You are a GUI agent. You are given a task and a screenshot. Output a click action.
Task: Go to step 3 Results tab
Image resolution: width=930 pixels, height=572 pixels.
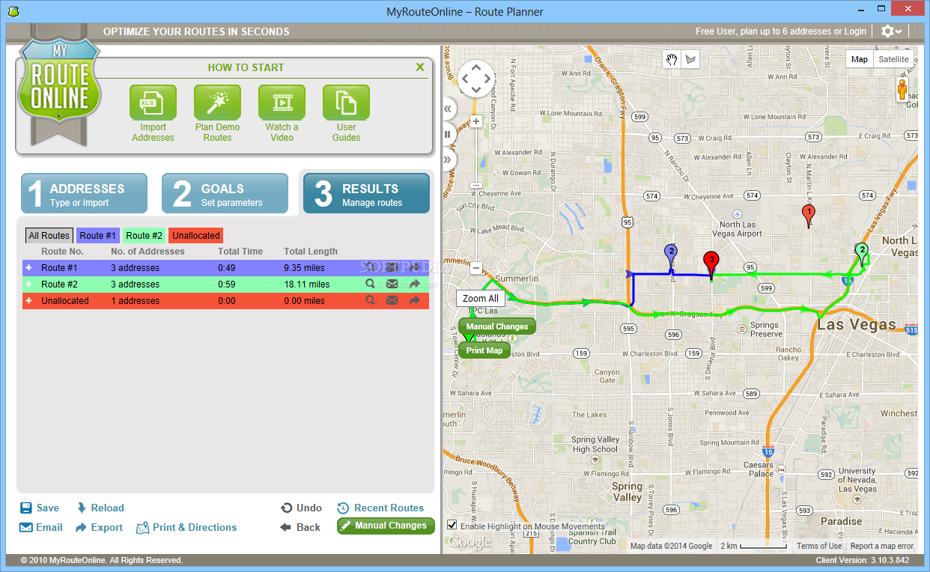366,193
